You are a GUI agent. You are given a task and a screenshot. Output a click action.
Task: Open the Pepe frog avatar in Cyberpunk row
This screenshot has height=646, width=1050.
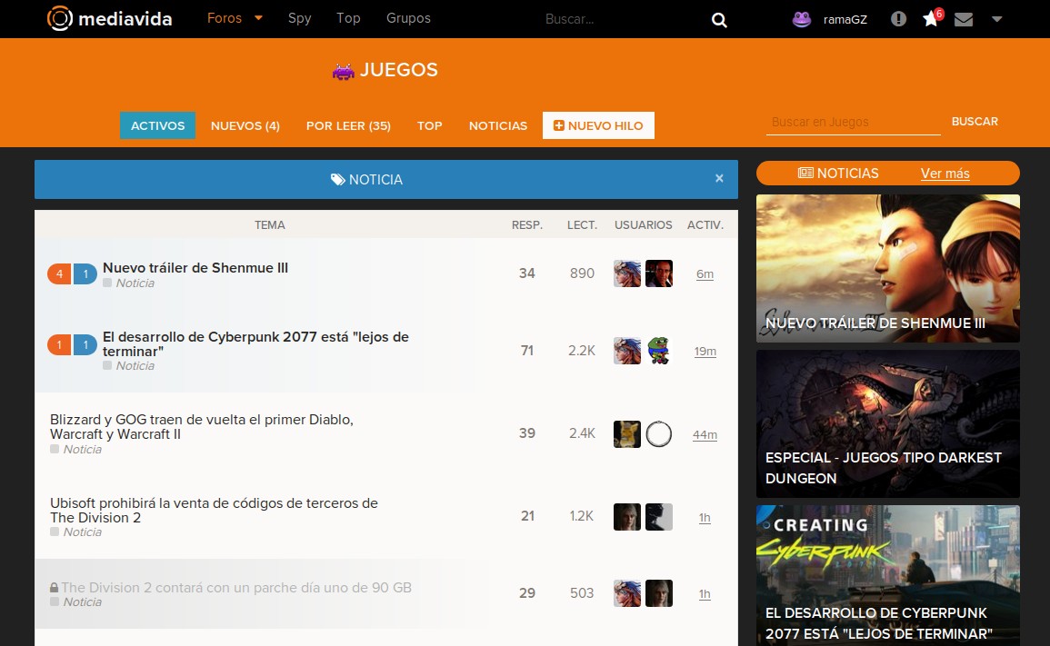pyautogui.click(x=659, y=351)
